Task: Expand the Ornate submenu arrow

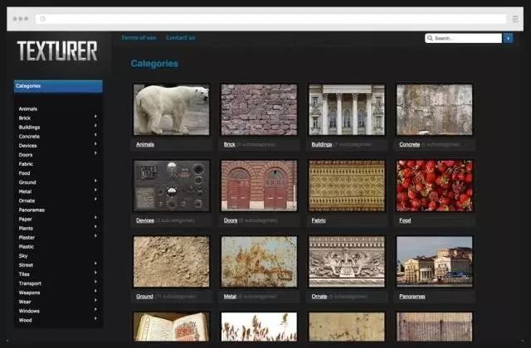Action: click(x=95, y=199)
